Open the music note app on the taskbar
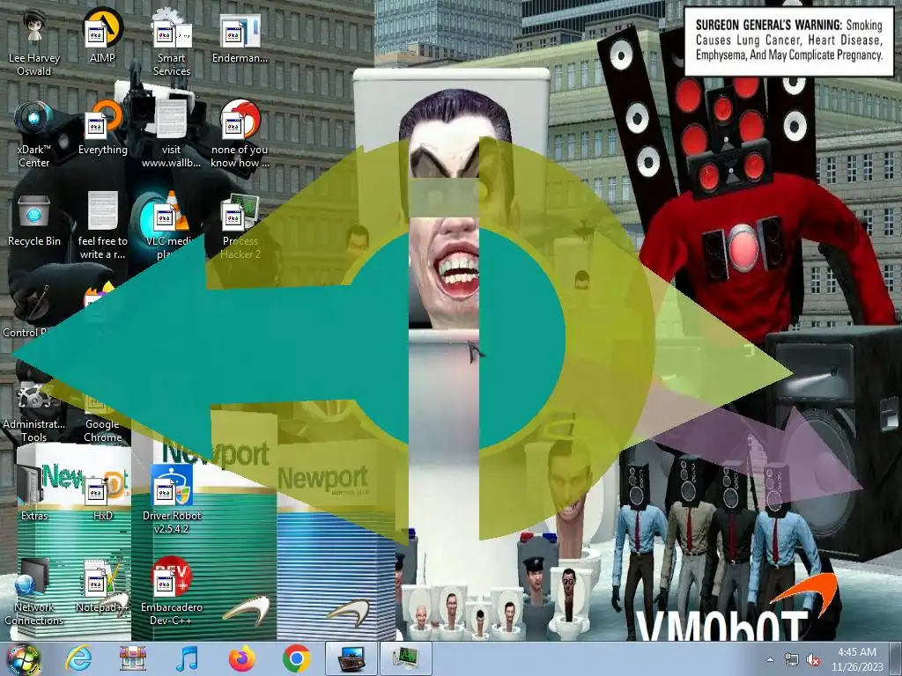The width and height of the screenshot is (902, 676). 187,658
